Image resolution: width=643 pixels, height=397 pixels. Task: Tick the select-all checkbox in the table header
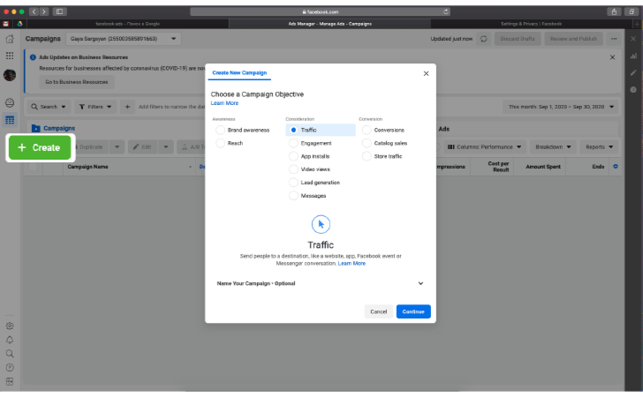[33, 167]
